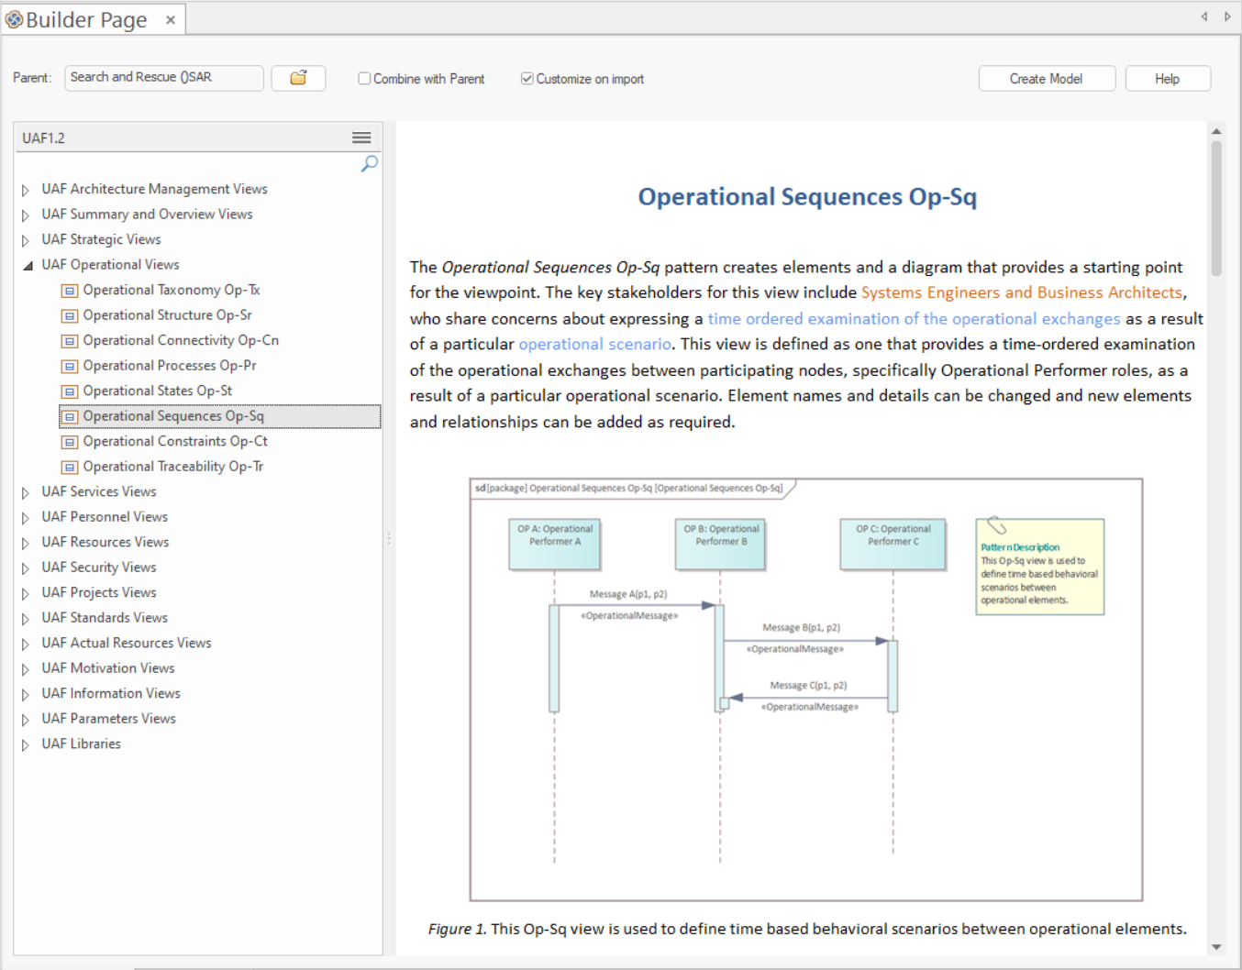Click the vertical scrollbar thumb in description pane
Viewport: 1242px width, 970px height.
coord(1216,206)
